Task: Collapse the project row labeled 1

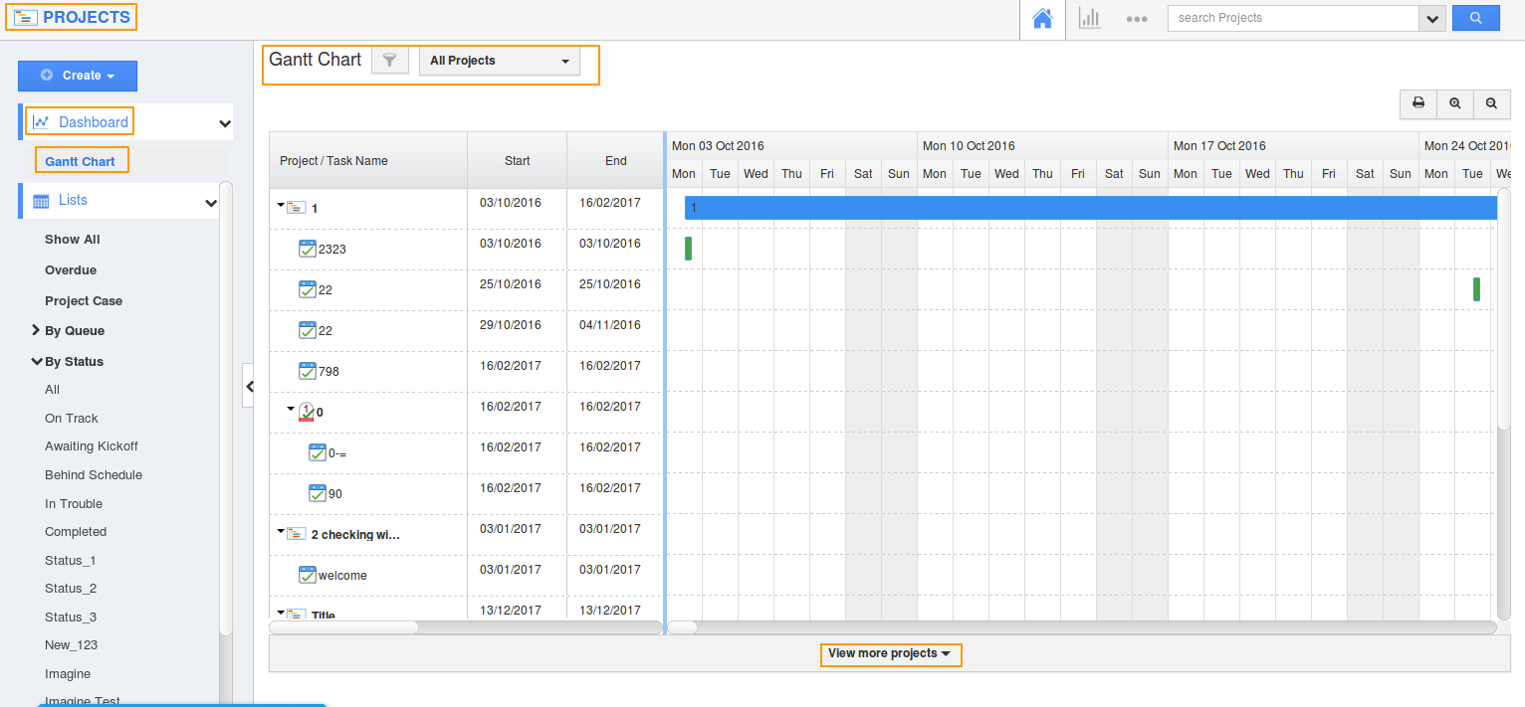Action: pos(280,204)
